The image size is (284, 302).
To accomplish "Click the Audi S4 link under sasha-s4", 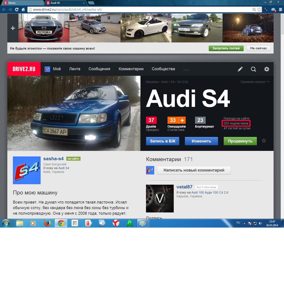I will 64,168.
